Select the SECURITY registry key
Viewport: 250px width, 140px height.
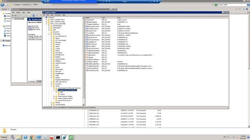56,32
